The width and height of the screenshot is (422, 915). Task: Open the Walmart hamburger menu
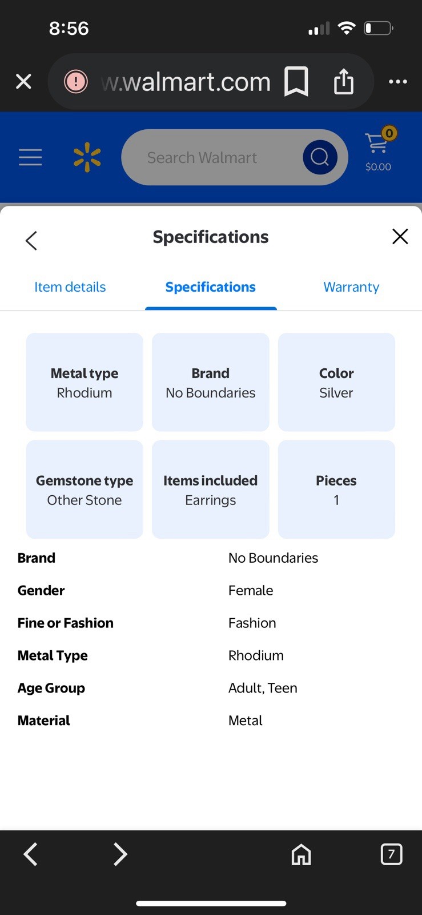30,157
